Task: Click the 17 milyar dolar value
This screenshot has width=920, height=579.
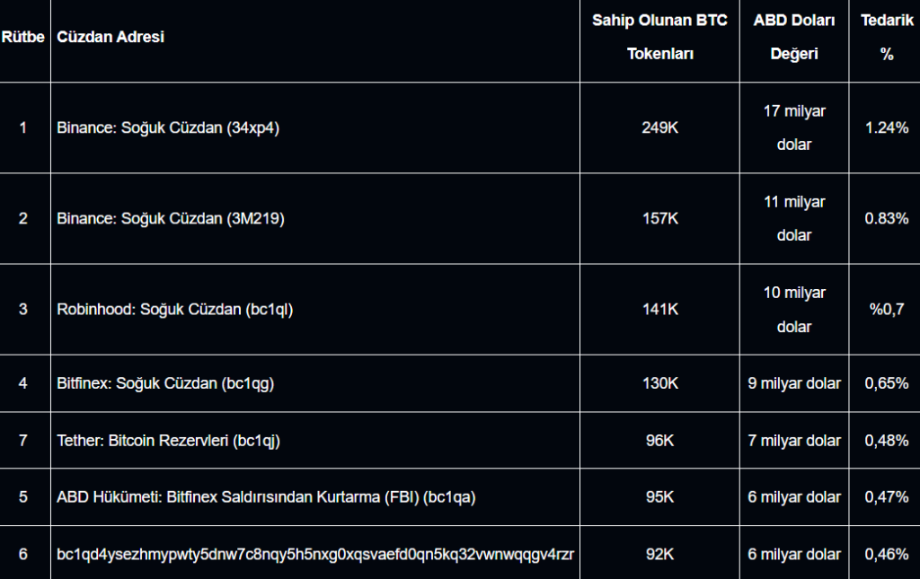Action: click(794, 127)
